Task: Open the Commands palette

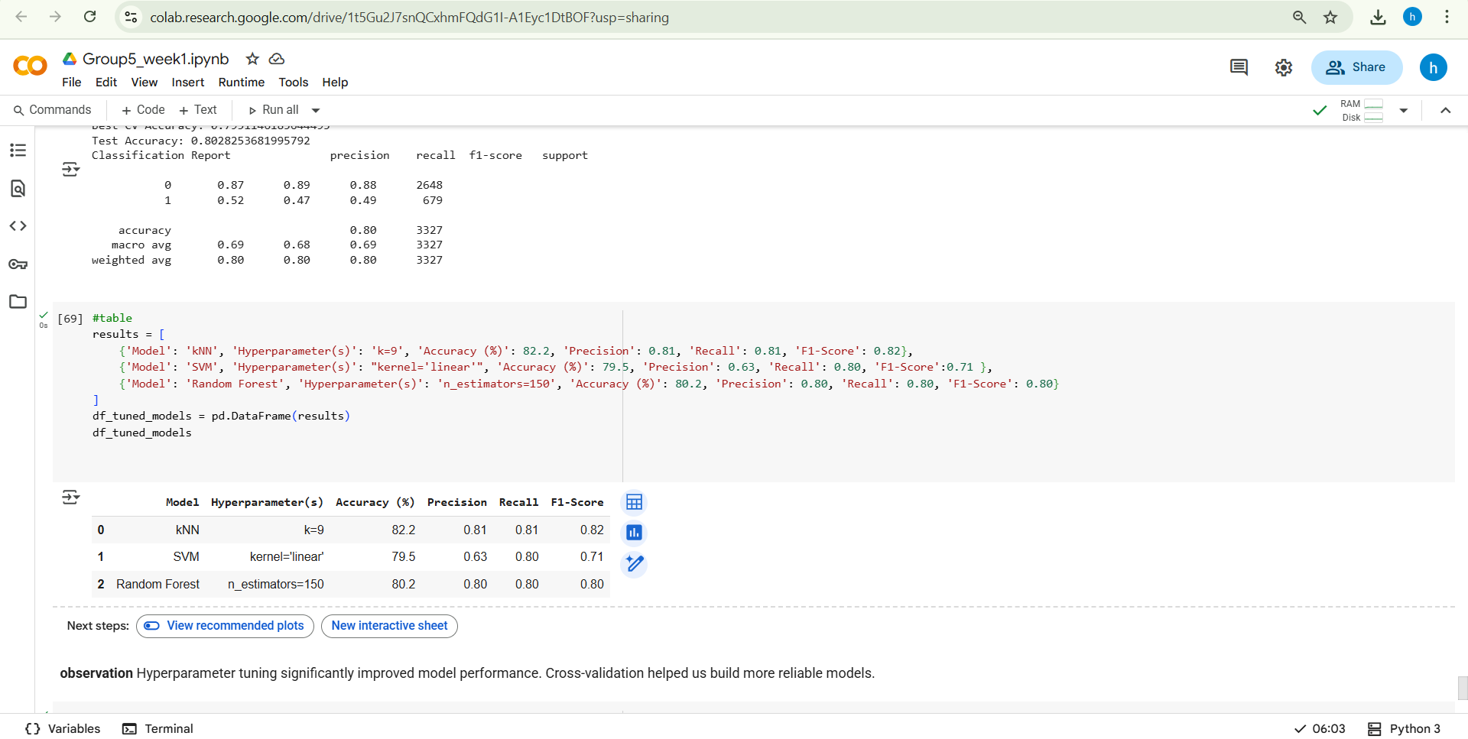Action: 52,110
